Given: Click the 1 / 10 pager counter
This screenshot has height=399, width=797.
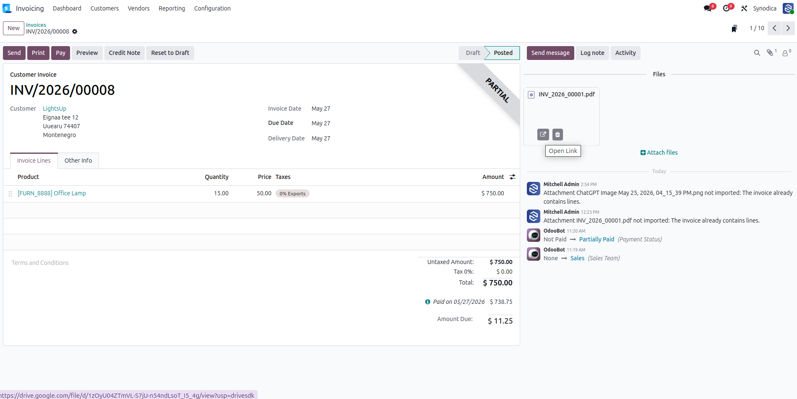Looking at the screenshot, I should tap(757, 28).
